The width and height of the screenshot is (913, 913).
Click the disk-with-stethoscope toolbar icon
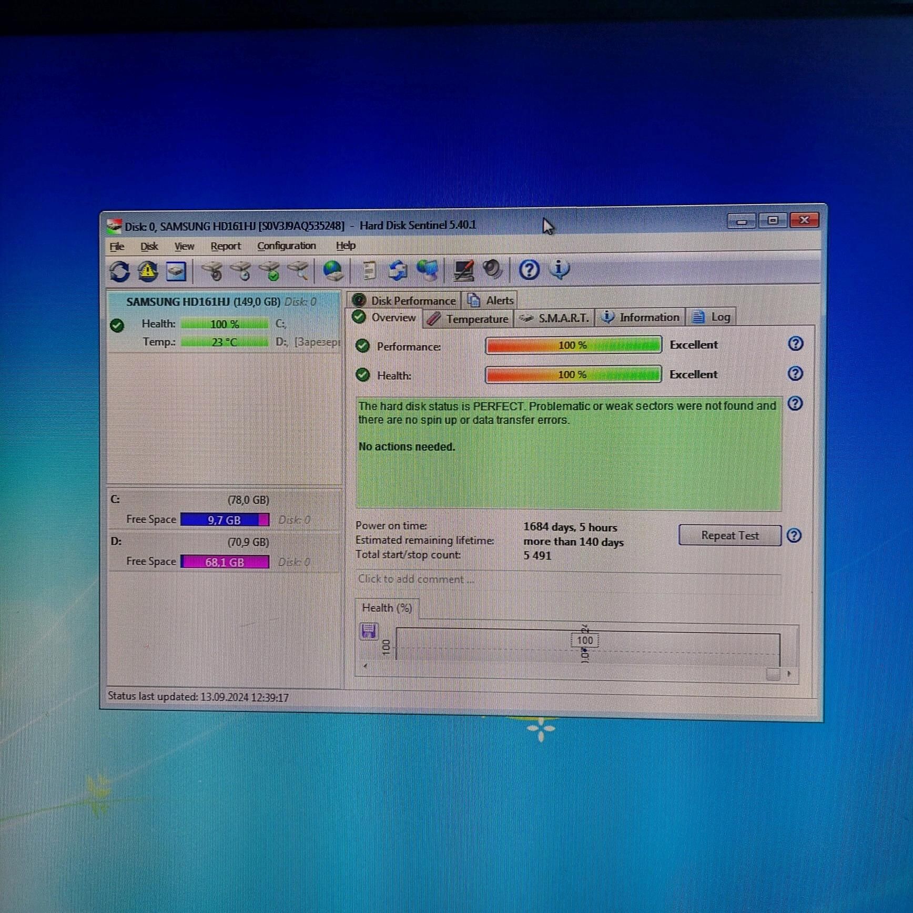click(x=213, y=271)
